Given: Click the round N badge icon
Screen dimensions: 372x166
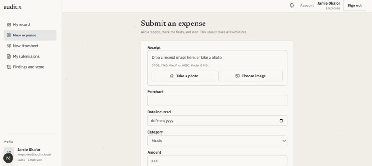Looking at the screenshot, I should tap(8, 158).
